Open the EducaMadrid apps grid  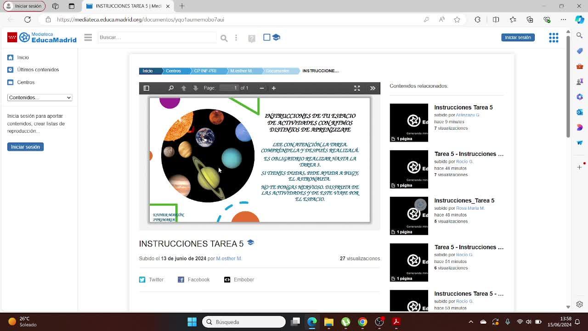click(x=554, y=38)
